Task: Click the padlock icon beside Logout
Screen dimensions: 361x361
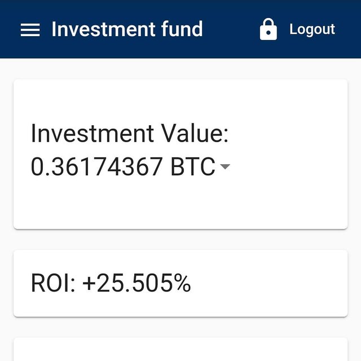Action: [x=268, y=29]
